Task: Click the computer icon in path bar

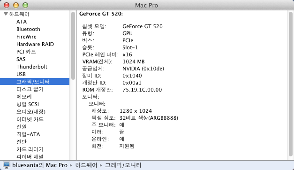Action: point(7,165)
